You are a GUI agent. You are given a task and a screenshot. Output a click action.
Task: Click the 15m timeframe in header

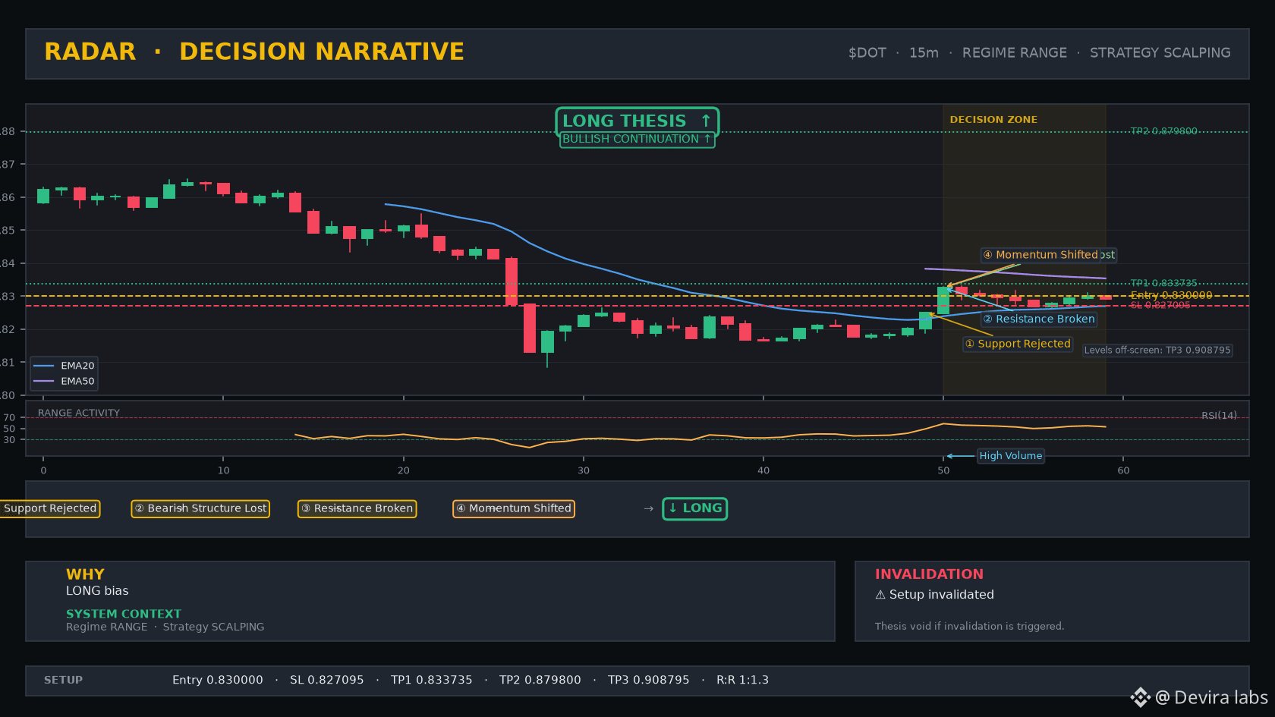pyautogui.click(x=924, y=53)
